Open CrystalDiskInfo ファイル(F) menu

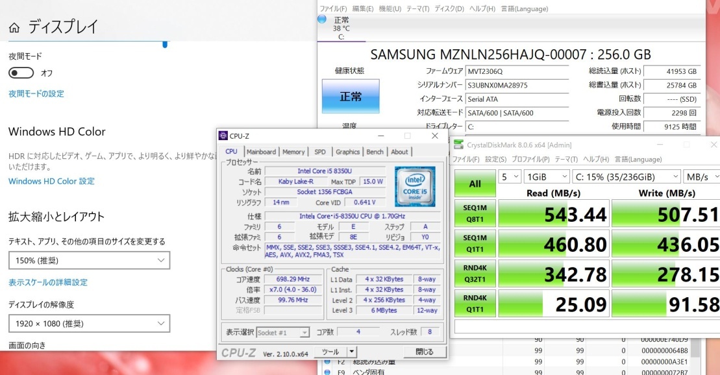[x=333, y=8]
